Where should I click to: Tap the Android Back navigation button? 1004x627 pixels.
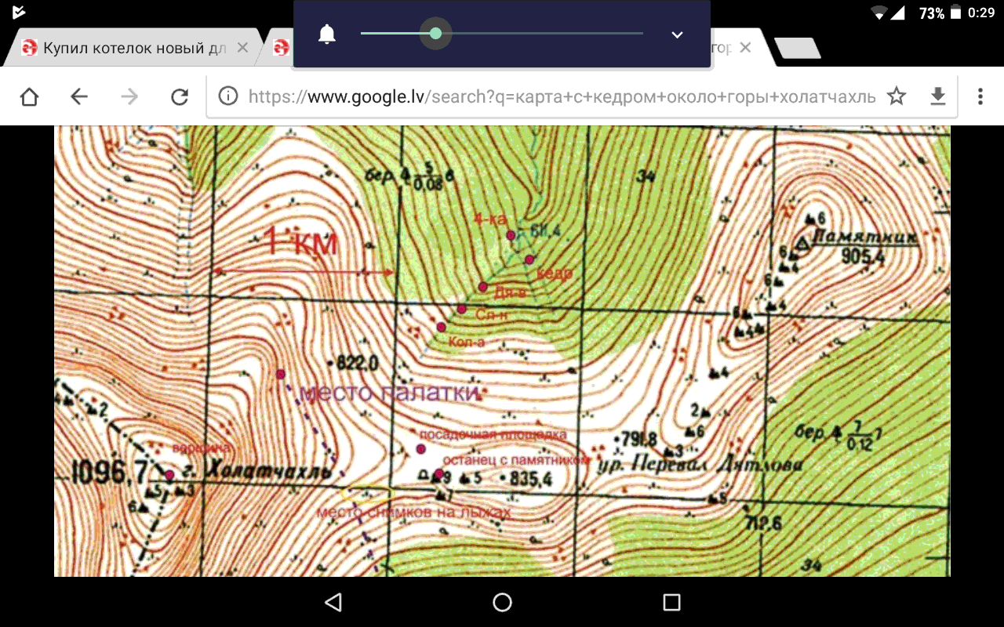[x=333, y=602]
